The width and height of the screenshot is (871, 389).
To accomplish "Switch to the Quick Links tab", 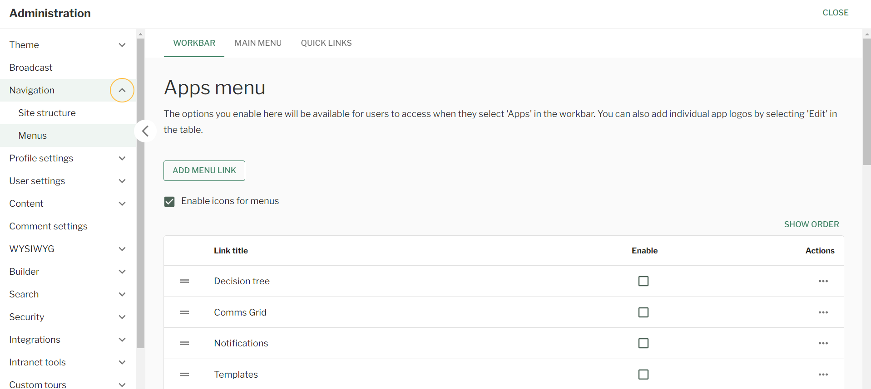I will [x=326, y=43].
